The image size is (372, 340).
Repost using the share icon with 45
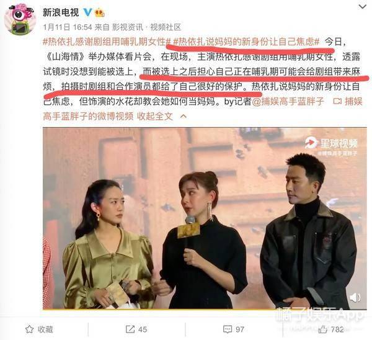[136, 329]
